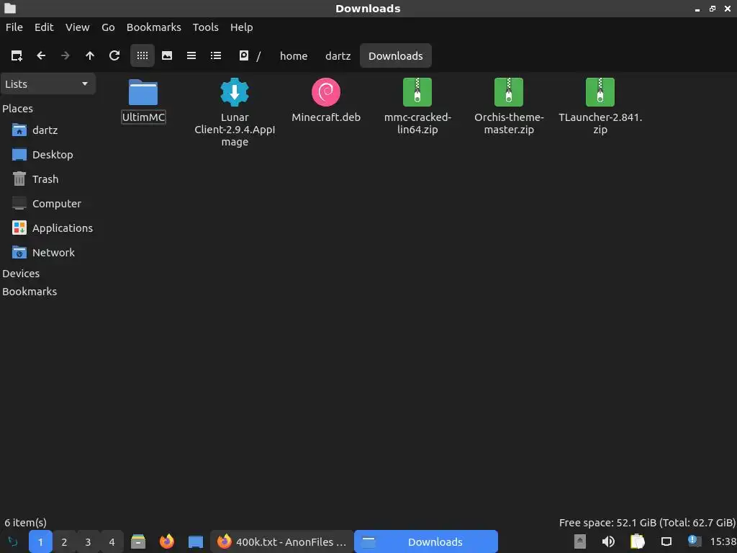
Task: Click the Downloads window title bar icon
Action: tap(10, 9)
